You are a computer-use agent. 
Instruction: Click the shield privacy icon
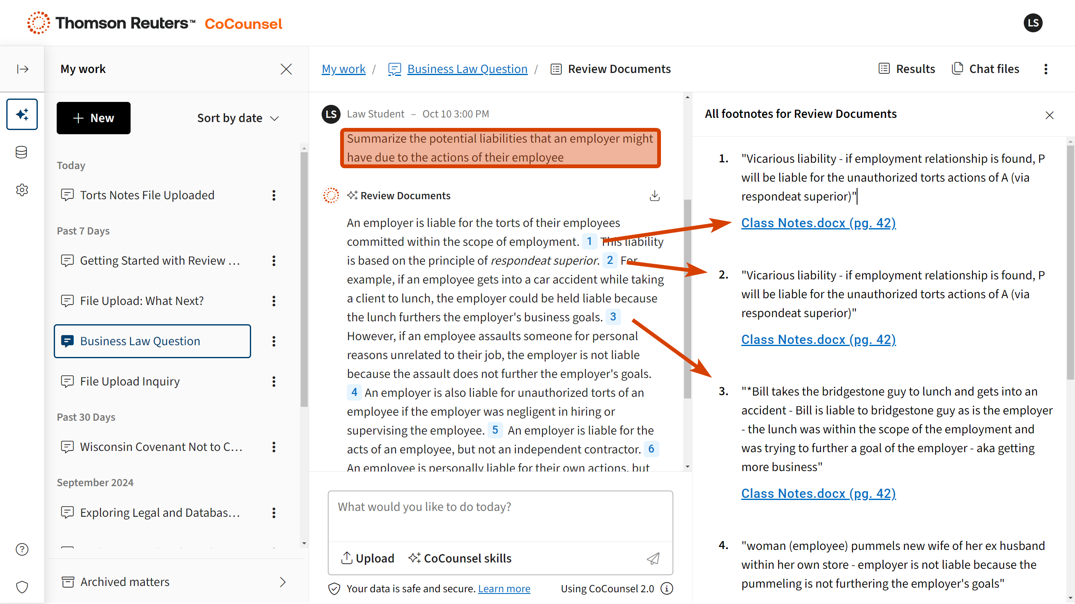tap(22, 587)
